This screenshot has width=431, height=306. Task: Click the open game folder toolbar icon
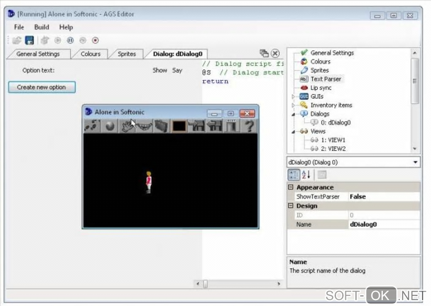coord(17,41)
